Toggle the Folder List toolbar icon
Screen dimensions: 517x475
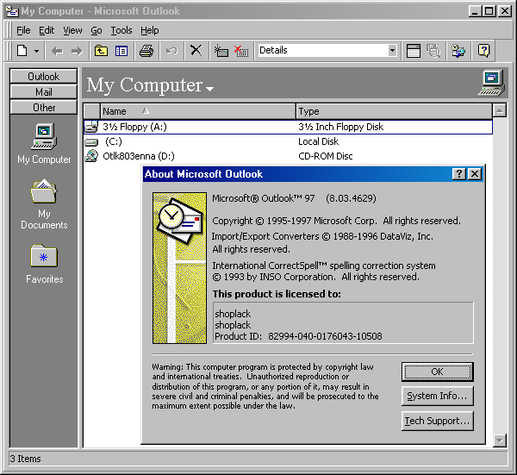pyautogui.click(x=121, y=51)
